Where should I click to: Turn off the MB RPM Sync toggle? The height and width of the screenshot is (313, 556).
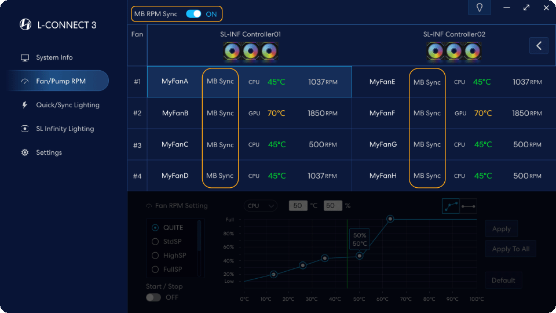point(193,14)
